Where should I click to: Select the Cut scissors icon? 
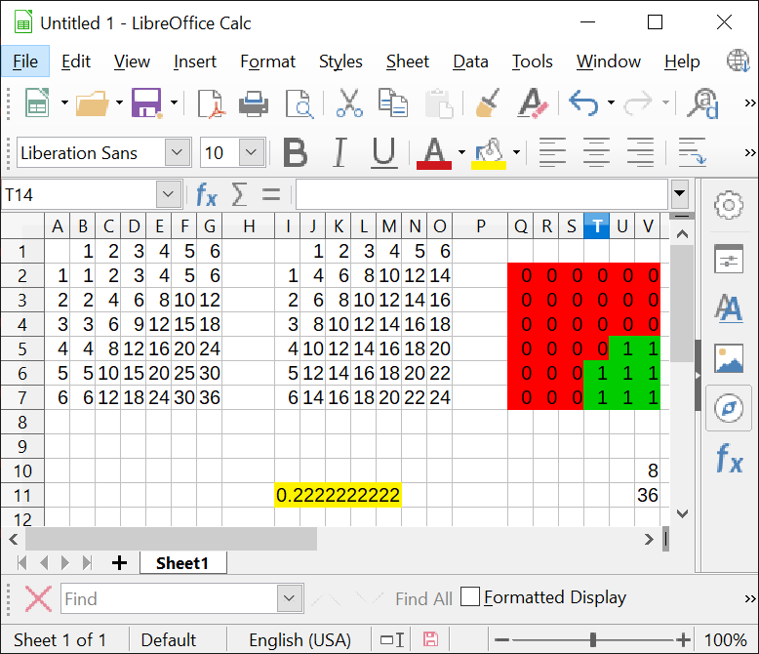pyautogui.click(x=349, y=102)
